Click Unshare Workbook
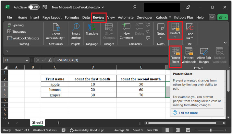Viewport: 232px width, 134px height. coord(219,55)
